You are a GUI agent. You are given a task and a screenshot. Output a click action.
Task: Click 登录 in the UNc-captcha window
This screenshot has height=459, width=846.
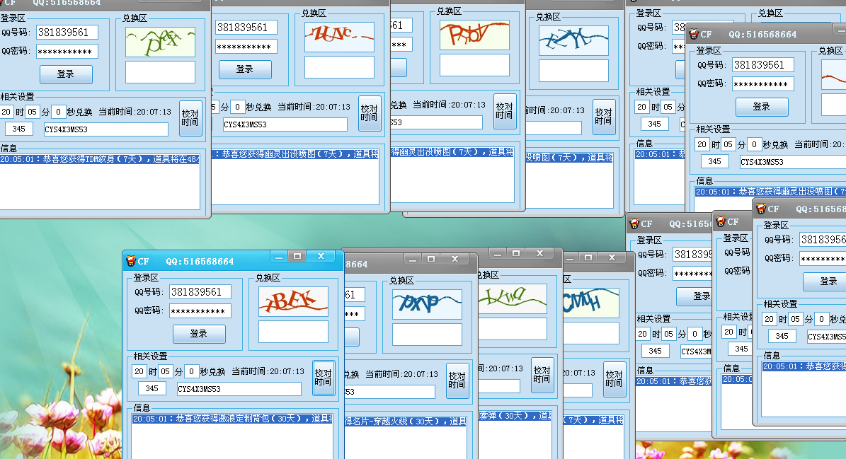245,69
